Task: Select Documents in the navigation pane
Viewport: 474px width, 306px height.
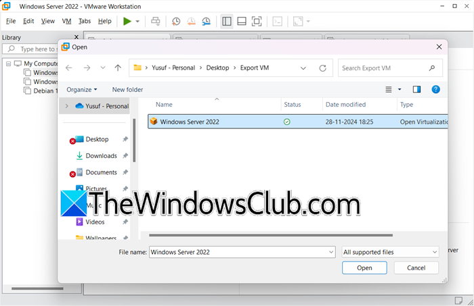Action: [101, 172]
